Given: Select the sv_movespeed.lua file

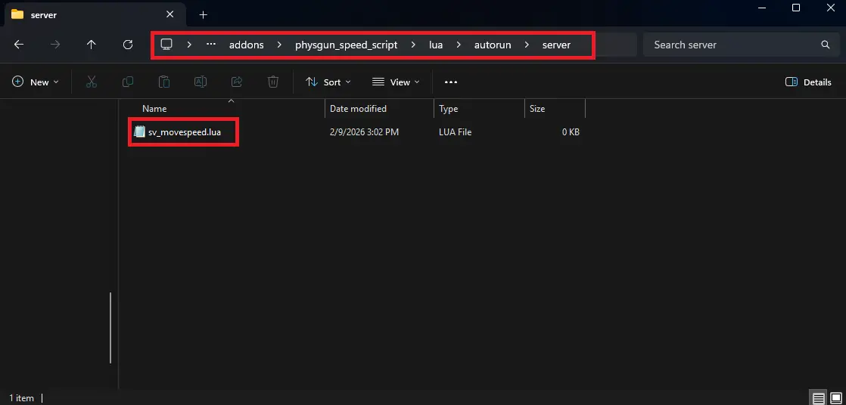Looking at the screenshot, I should tap(184, 132).
